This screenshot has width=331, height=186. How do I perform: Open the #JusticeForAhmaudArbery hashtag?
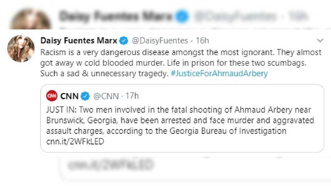coord(219,74)
